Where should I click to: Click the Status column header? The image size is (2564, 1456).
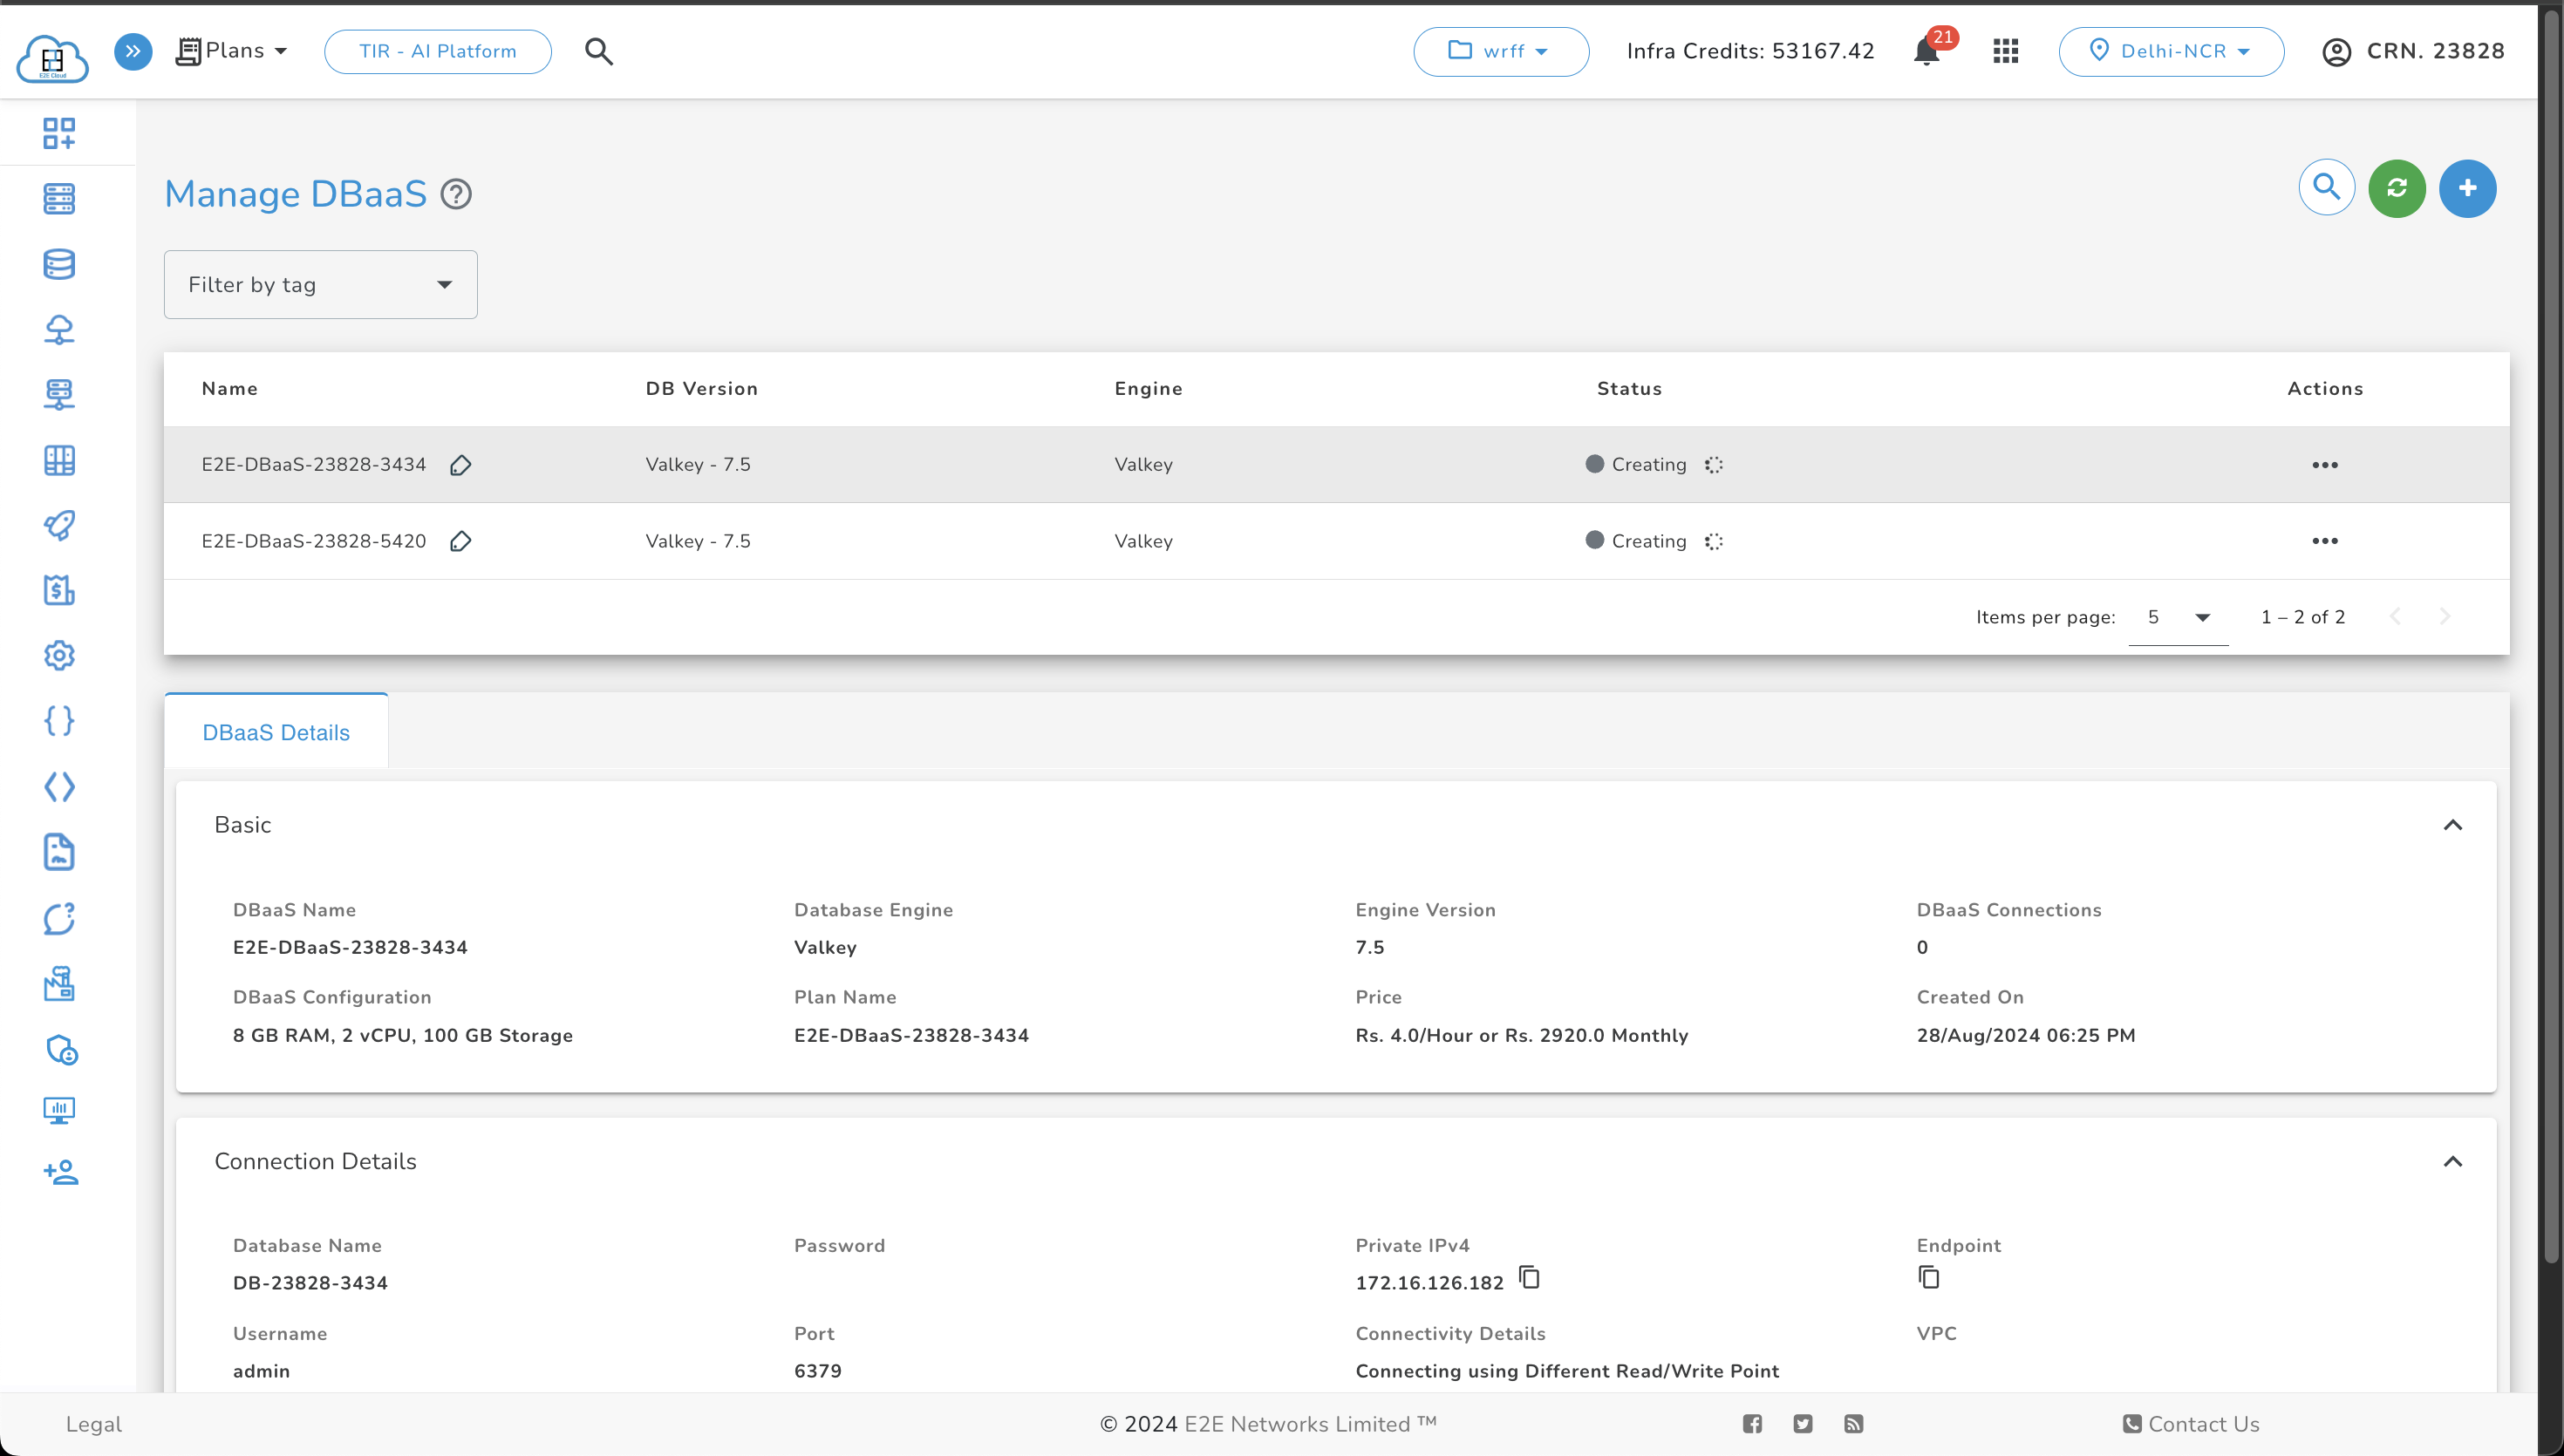(1629, 389)
